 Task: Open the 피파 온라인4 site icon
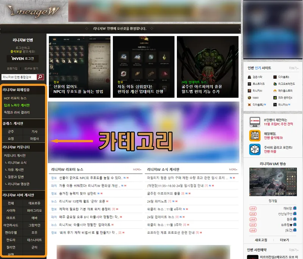point(275,98)
